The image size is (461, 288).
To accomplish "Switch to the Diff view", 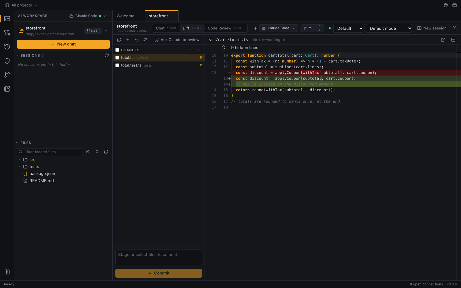I will pos(192,28).
